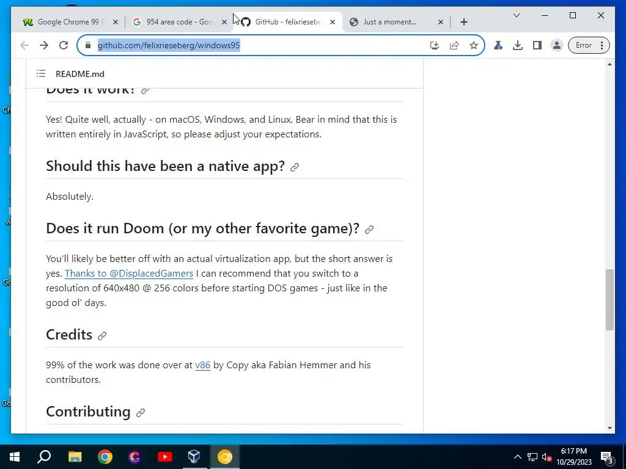Click the scrollbar down arrow
626x469 pixels.
click(x=609, y=428)
